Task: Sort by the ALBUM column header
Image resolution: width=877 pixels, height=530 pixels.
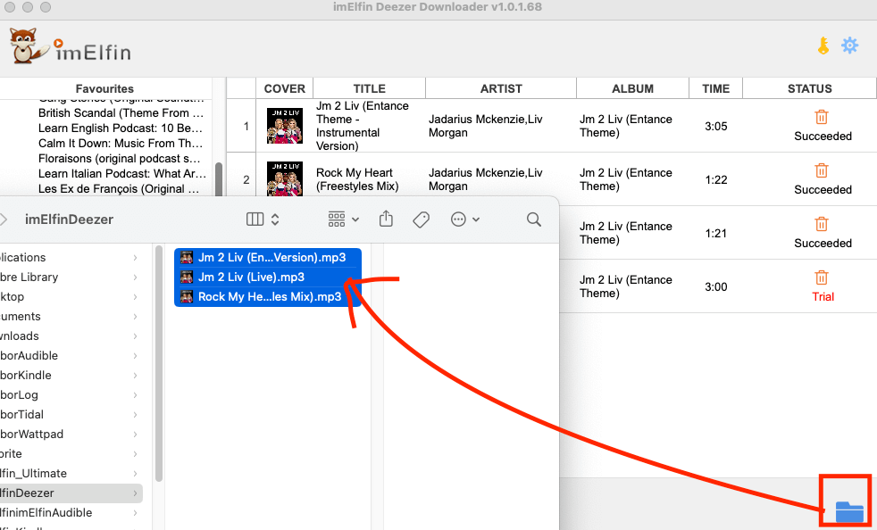Action: point(632,88)
